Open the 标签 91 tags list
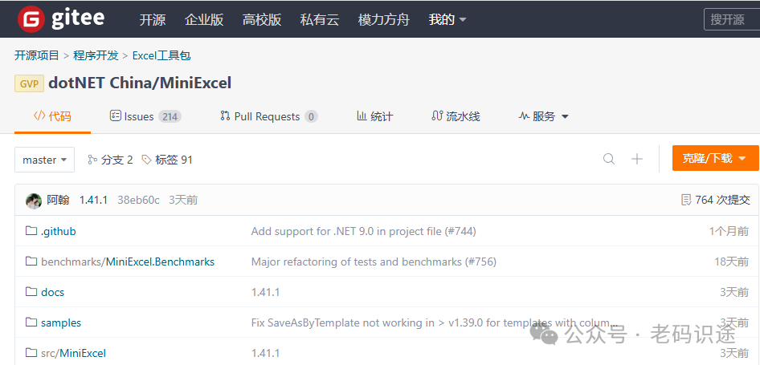The image size is (760, 365). click(167, 160)
